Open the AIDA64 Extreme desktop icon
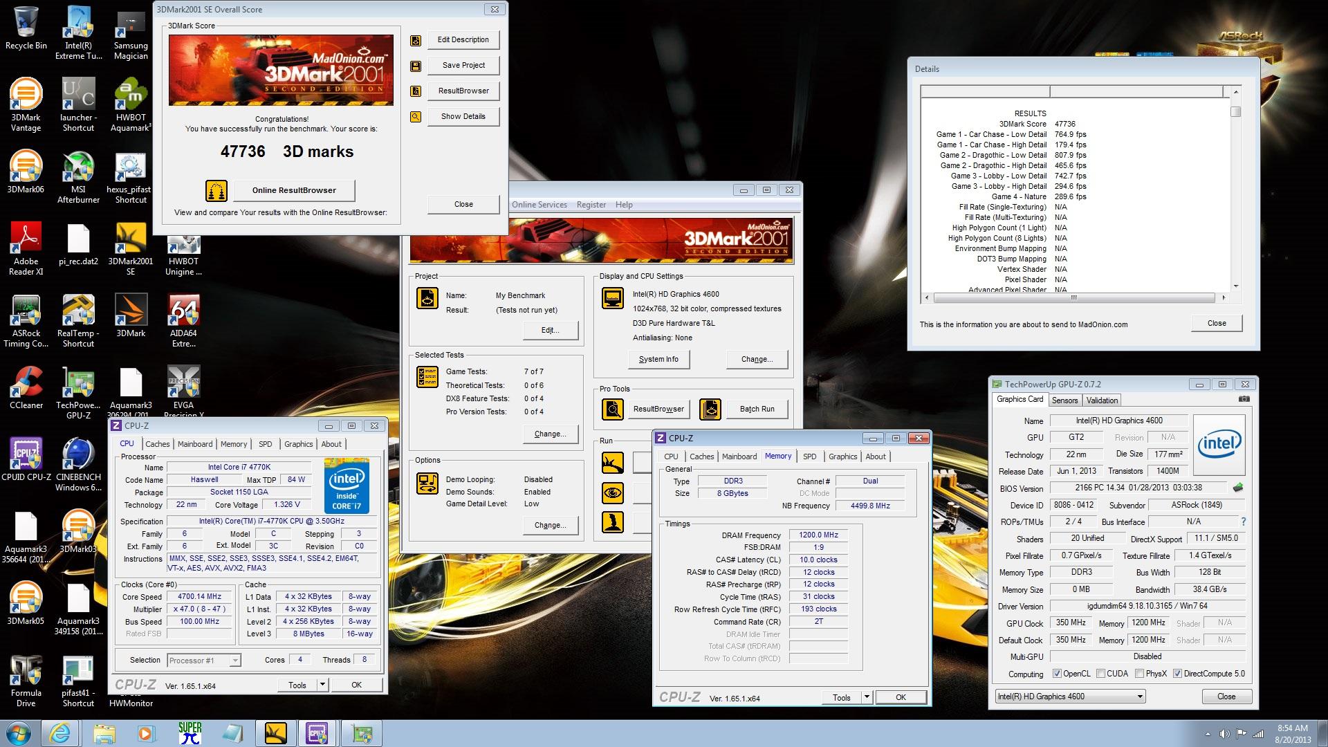1328x747 pixels. pos(183,320)
